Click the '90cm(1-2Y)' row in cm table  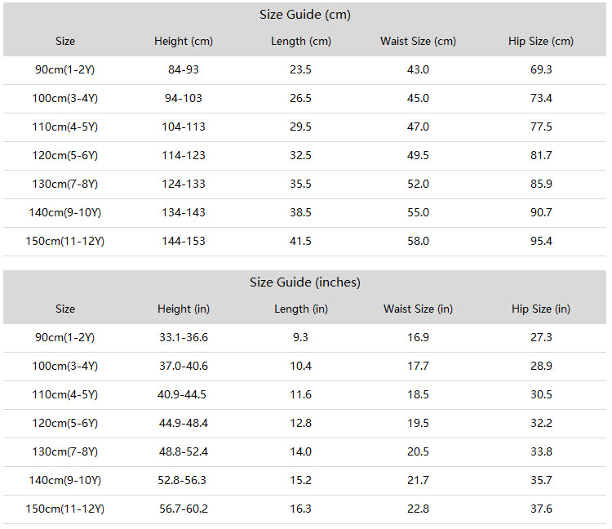coord(305,70)
